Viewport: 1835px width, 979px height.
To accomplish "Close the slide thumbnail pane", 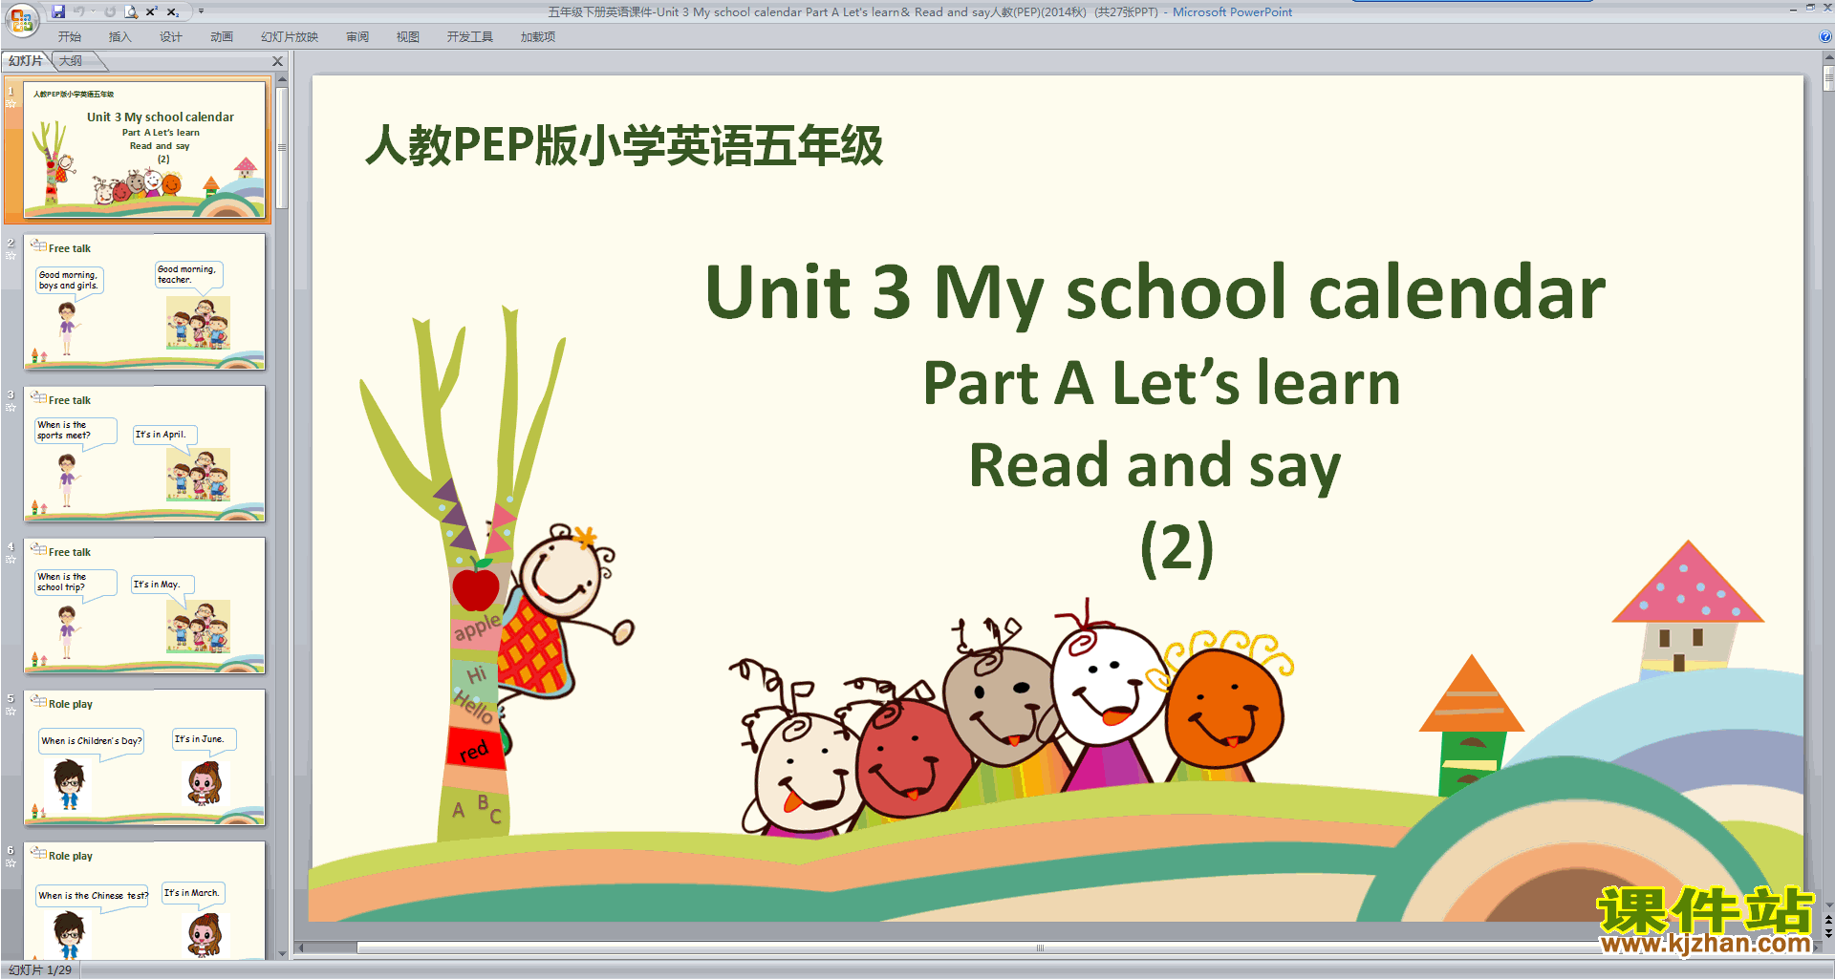I will coord(278,61).
